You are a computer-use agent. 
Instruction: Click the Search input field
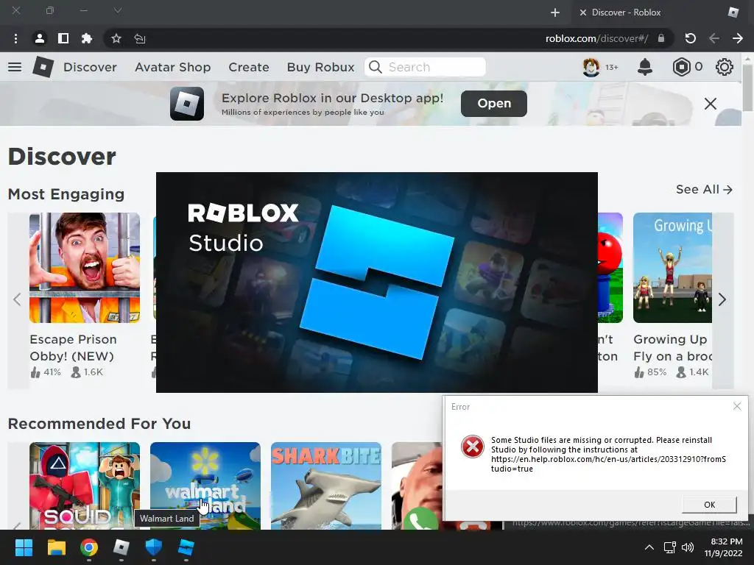click(x=425, y=67)
